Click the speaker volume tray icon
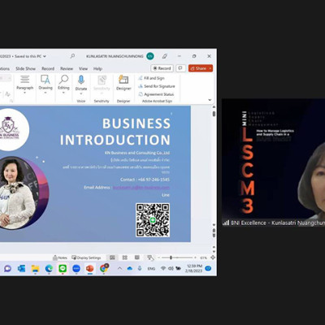325x325 pixels. pos(171,268)
